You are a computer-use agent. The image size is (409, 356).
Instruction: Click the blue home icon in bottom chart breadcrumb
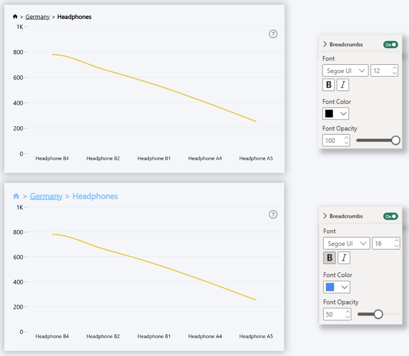tap(16, 196)
